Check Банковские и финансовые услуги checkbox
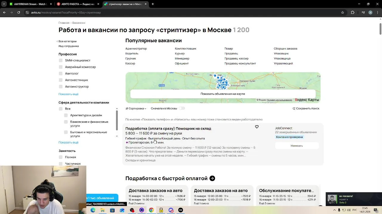The image size is (382, 214). tap(66, 122)
